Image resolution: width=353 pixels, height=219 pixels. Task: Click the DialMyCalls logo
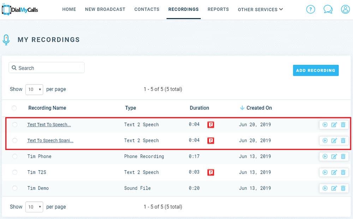pos(20,10)
